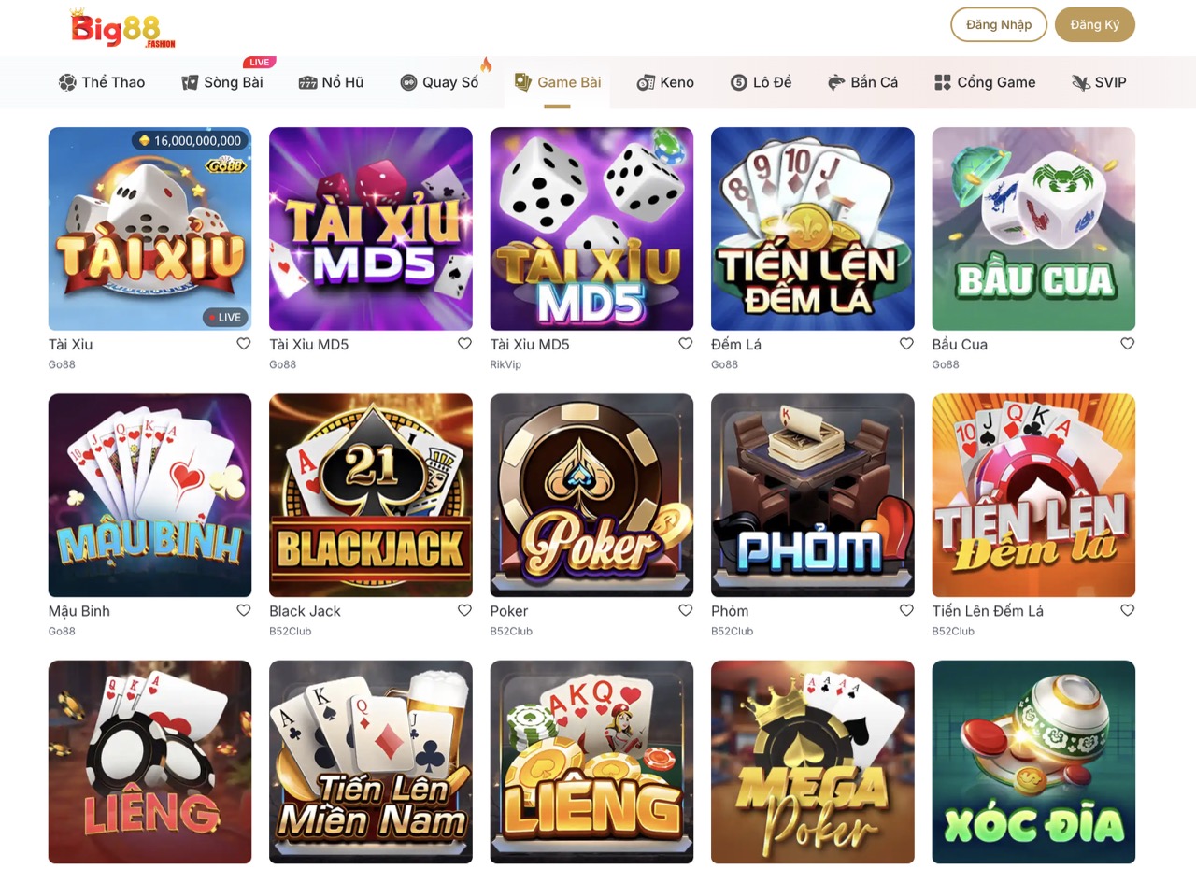Toggle favorite heart for Bầu Cua

1128,344
